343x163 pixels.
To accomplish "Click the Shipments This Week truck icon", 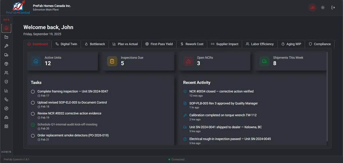I will tap(265, 61).
